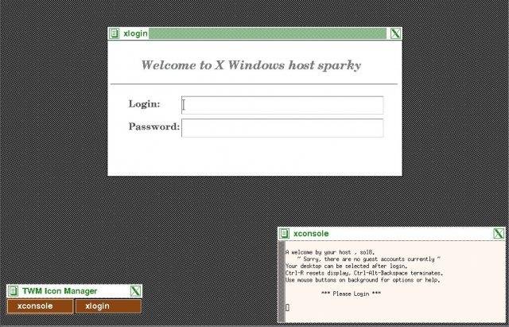Select xconsole in the TWM Icon Manager
The height and width of the screenshot is (327, 509).
click(x=41, y=306)
